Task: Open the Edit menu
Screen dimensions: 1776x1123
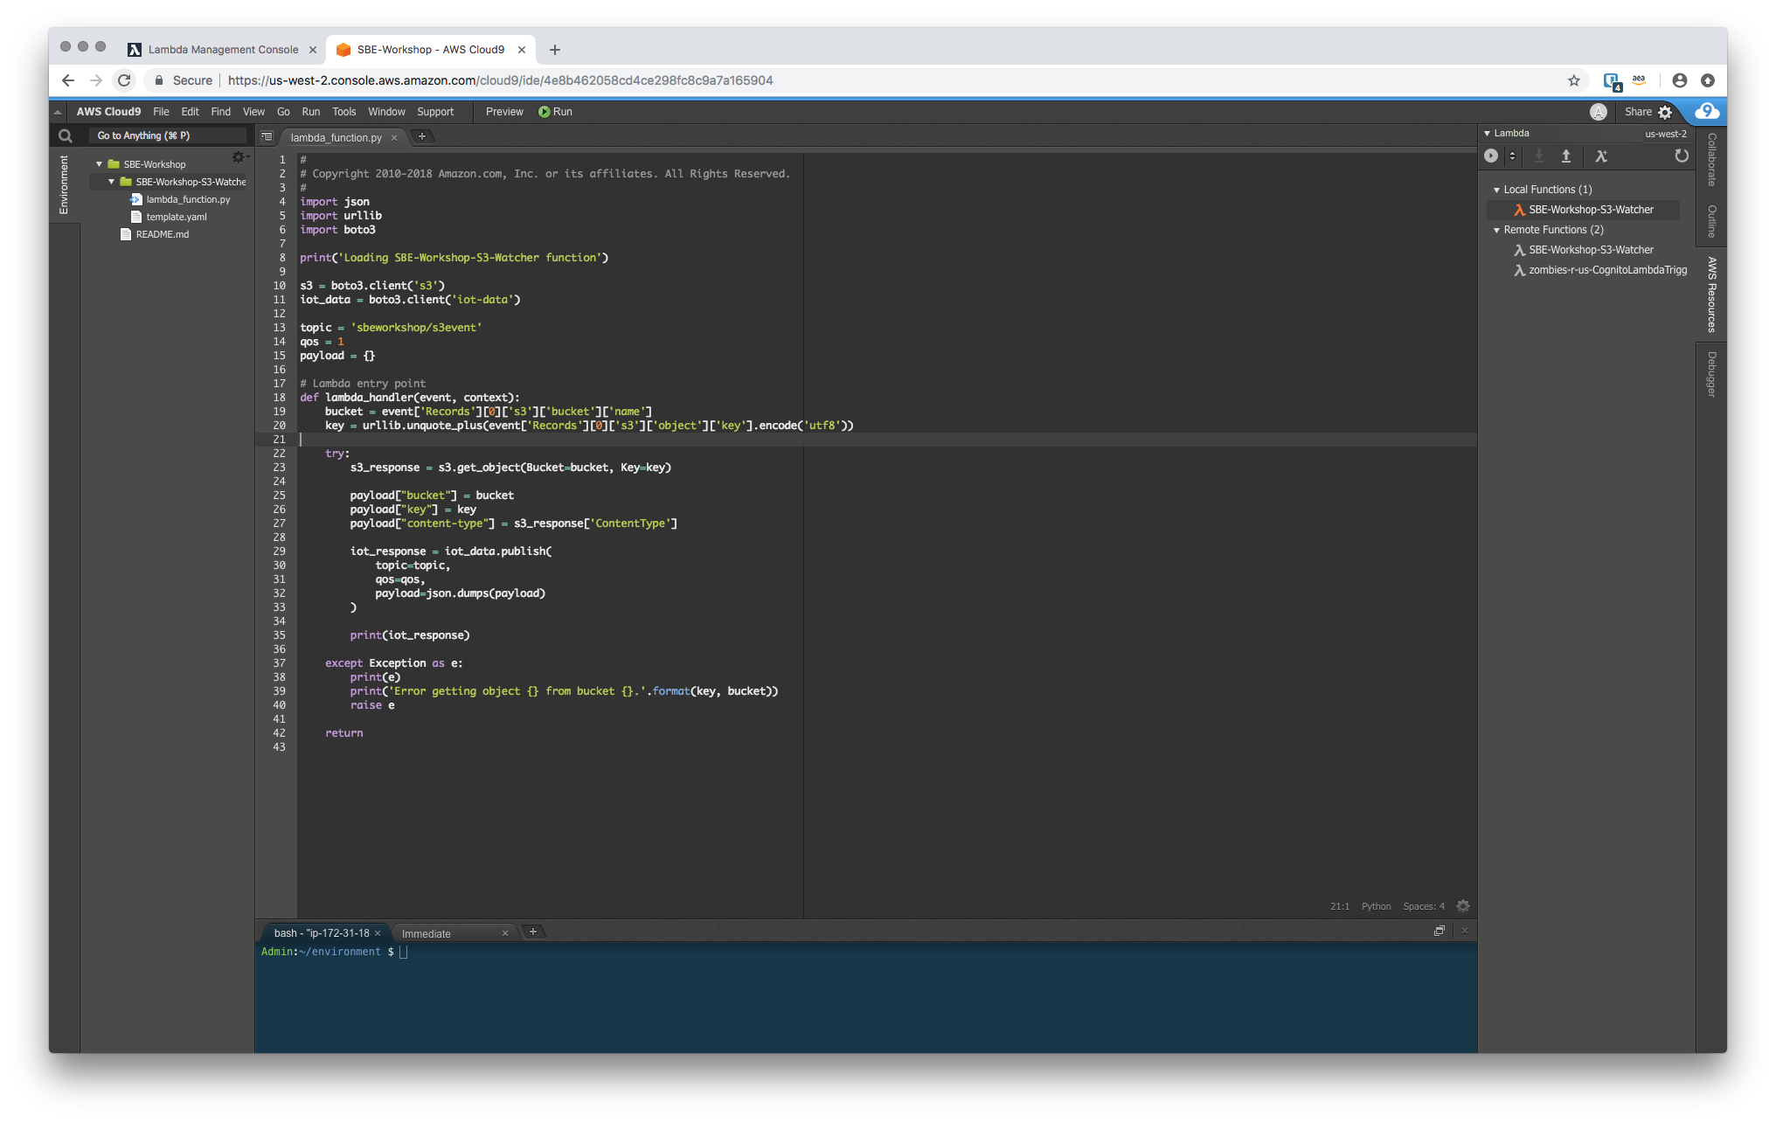Action: pos(190,112)
